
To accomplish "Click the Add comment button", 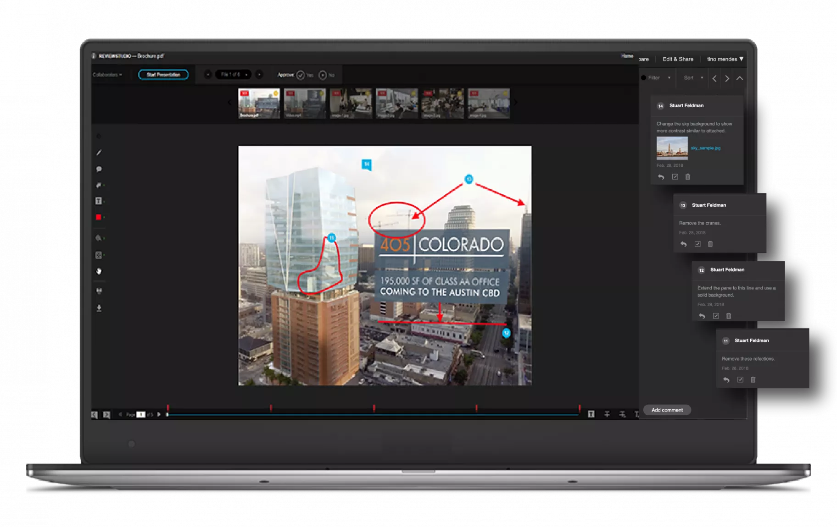I will tap(667, 410).
